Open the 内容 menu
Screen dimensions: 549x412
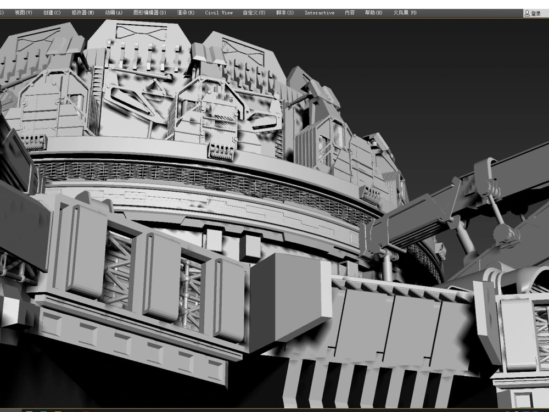350,13
